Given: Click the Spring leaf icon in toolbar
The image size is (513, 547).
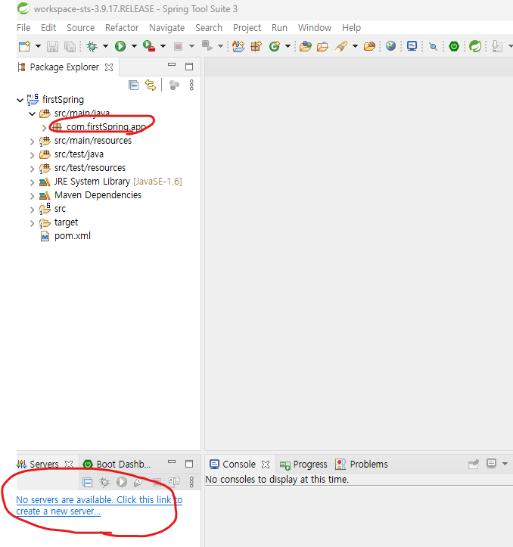Looking at the screenshot, I should point(475,46).
